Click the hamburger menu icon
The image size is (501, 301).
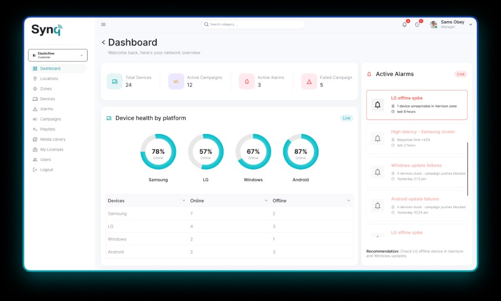coord(103,24)
